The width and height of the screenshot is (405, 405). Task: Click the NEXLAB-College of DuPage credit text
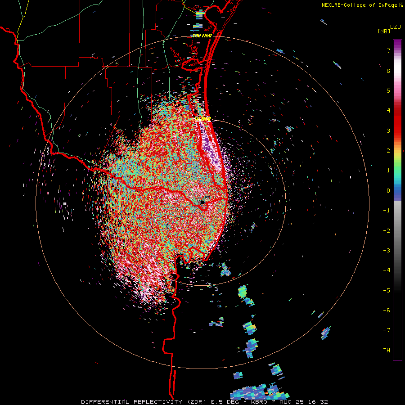click(x=360, y=5)
